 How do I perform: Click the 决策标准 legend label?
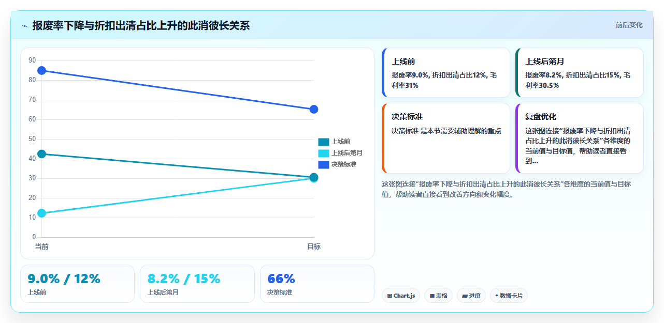pyautogui.click(x=344, y=164)
